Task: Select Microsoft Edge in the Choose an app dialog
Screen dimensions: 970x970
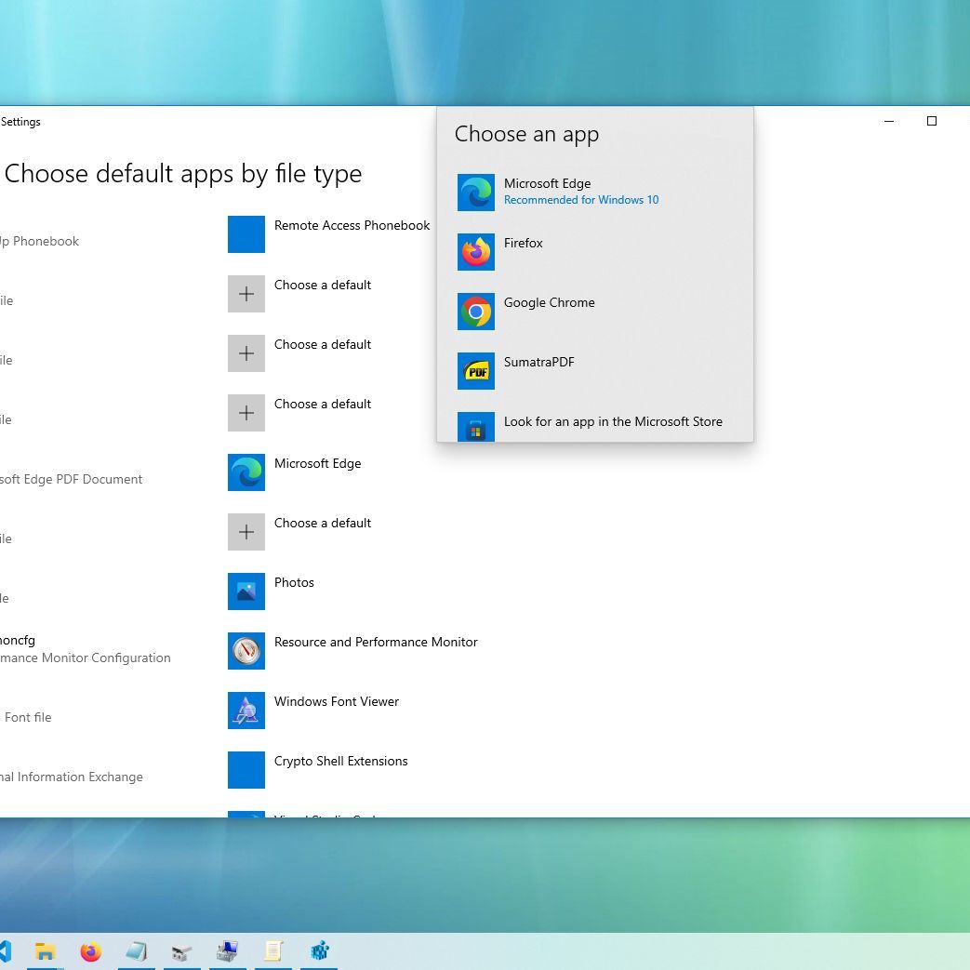Action: click(x=547, y=191)
